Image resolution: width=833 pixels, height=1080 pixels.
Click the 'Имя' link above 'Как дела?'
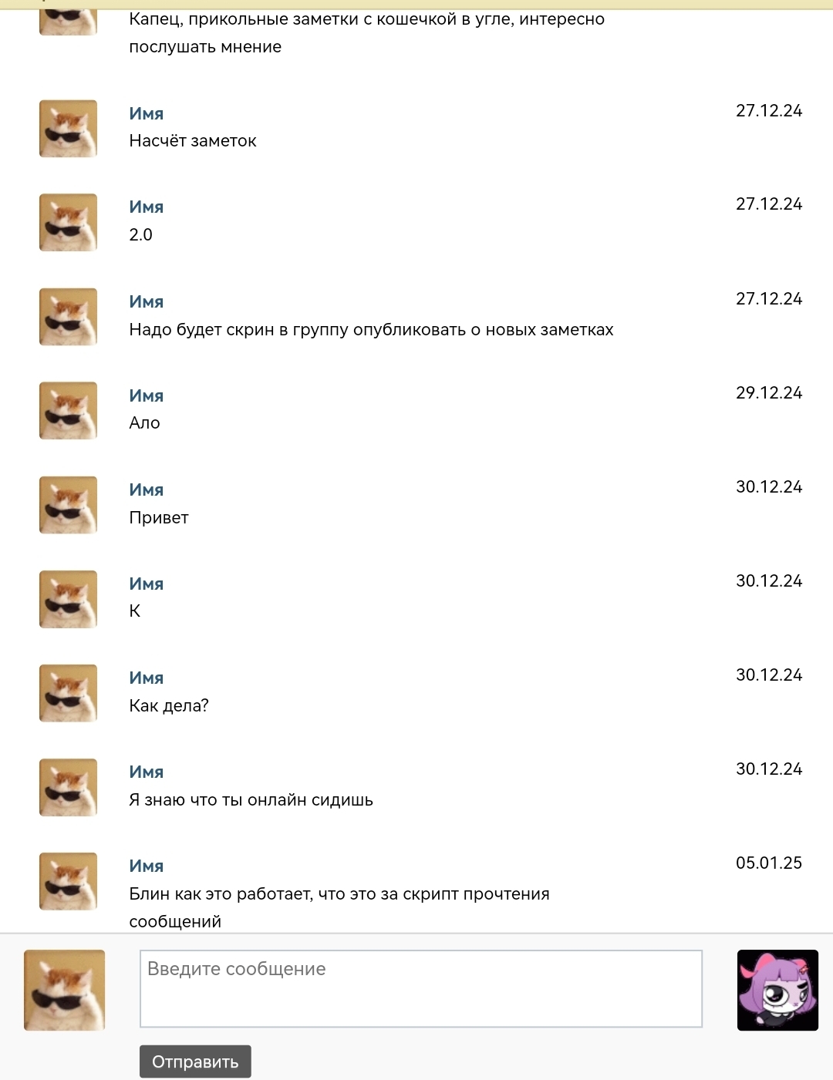pyautogui.click(x=147, y=678)
